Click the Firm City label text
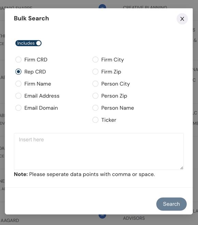This screenshot has height=225, width=198. pos(113,60)
